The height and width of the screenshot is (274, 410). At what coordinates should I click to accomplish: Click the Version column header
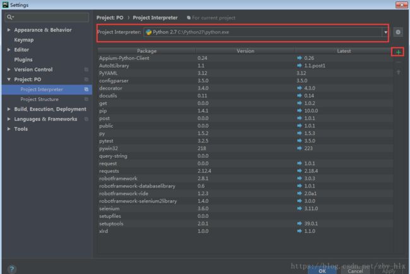click(245, 51)
